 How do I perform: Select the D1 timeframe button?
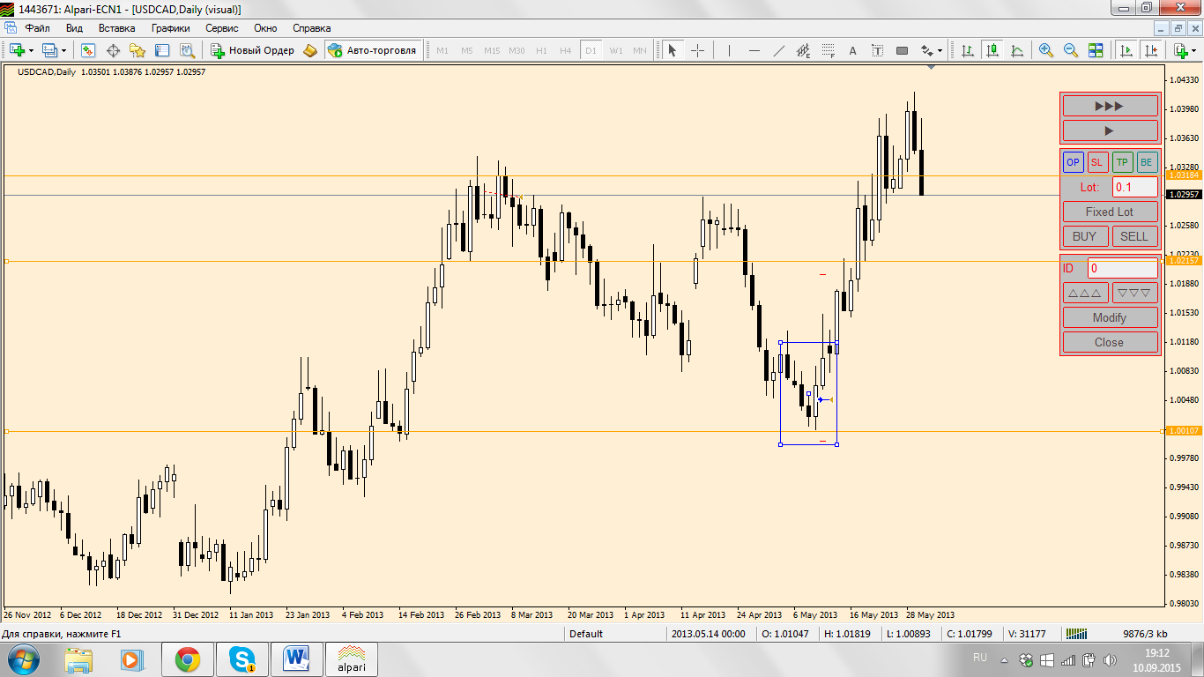pos(591,50)
